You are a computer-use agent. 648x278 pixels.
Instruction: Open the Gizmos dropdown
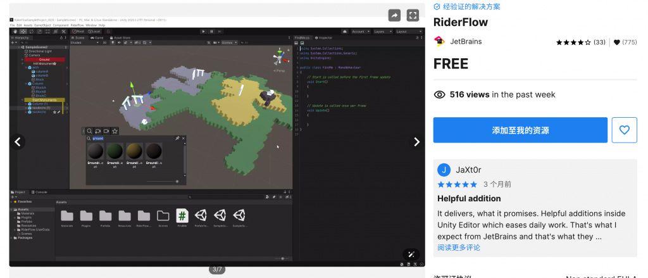coord(229,42)
